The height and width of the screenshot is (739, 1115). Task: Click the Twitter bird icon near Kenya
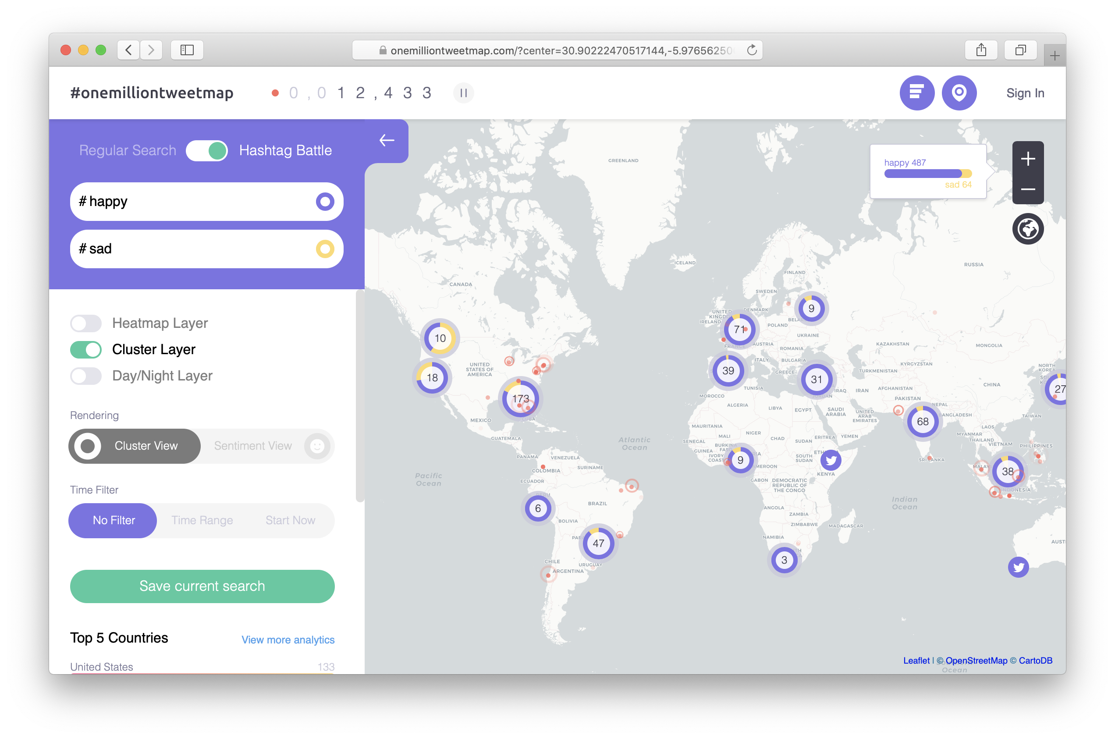[831, 461]
